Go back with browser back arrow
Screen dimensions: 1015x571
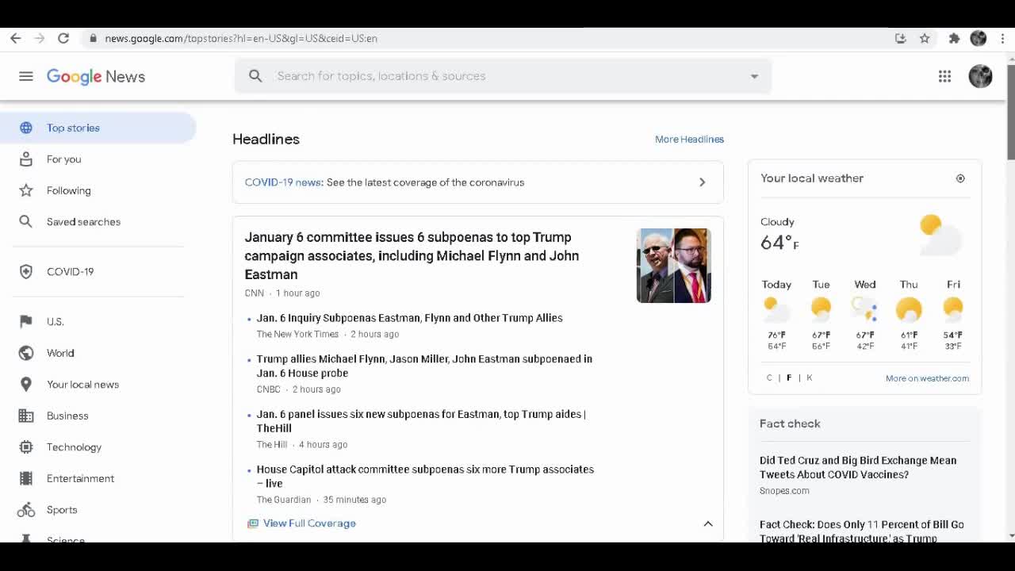click(x=15, y=38)
